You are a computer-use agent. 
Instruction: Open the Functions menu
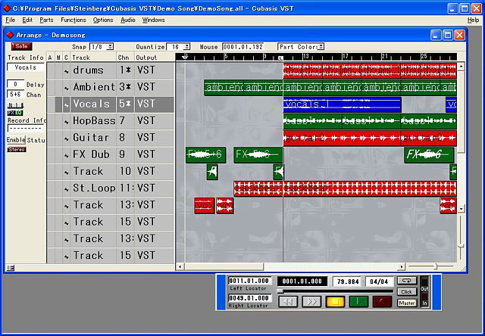74,20
